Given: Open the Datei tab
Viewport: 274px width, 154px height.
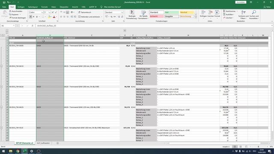Looking at the screenshot, I should coord(4,7).
